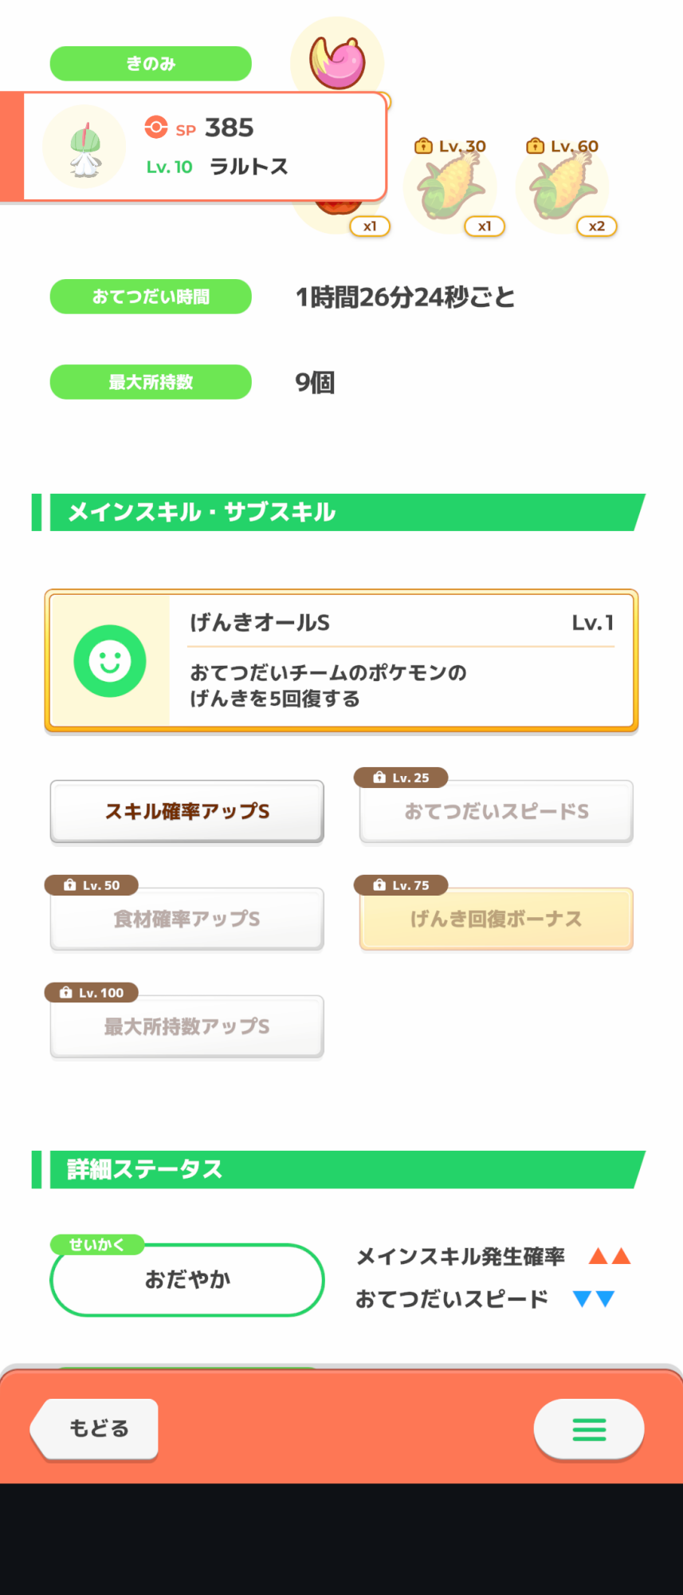
Task: Tap the orange up arrows for skill chance
Action: coord(610,1257)
